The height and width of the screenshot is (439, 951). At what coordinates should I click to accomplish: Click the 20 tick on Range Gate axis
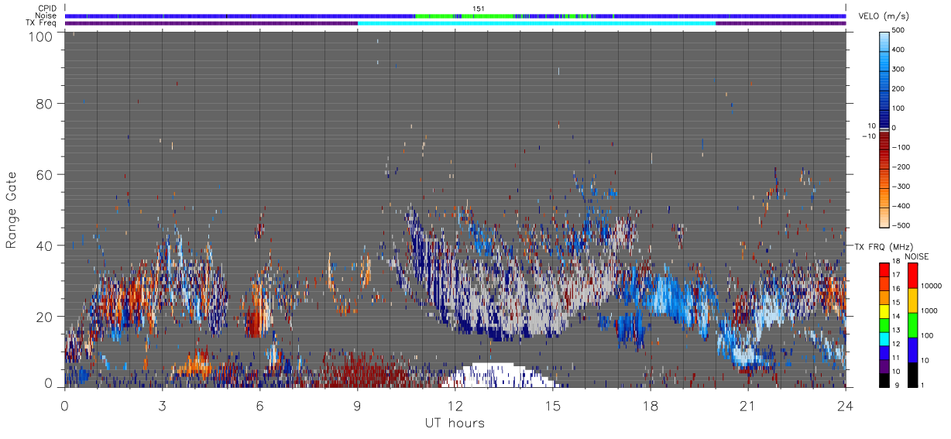coord(43,317)
